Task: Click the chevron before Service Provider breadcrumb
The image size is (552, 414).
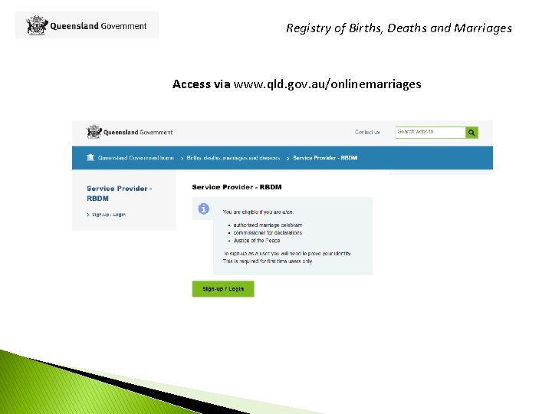Action: coord(287,158)
